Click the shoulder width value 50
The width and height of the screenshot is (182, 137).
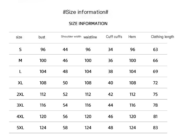tap(65, 83)
